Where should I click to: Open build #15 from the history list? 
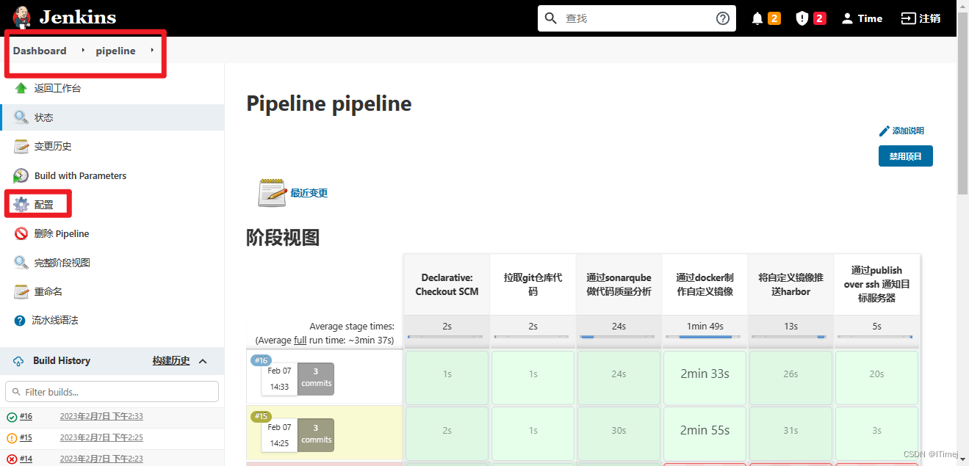point(26,437)
